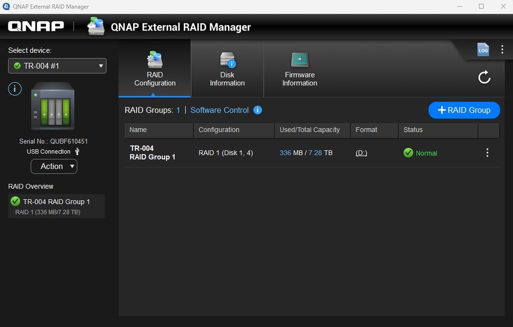Click the title bar app icon
The image size is (513, 327).
click(6, 6)
